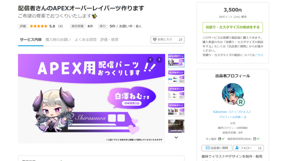Open the 購入時のお願い tab
287x161 pixels.
click(58, 40)
